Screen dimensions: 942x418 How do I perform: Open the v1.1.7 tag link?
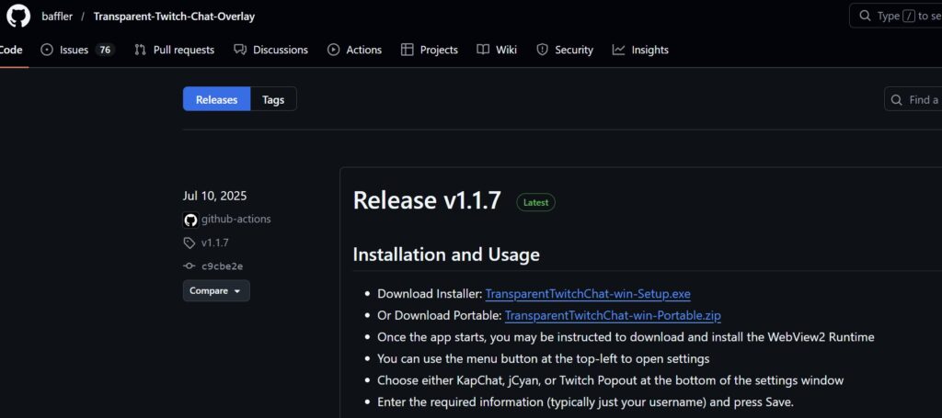click(214, 243)
